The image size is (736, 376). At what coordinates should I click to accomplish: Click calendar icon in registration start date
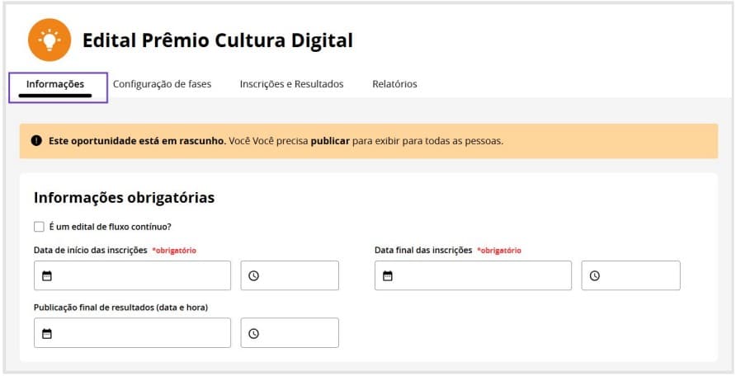pos(47,276)
